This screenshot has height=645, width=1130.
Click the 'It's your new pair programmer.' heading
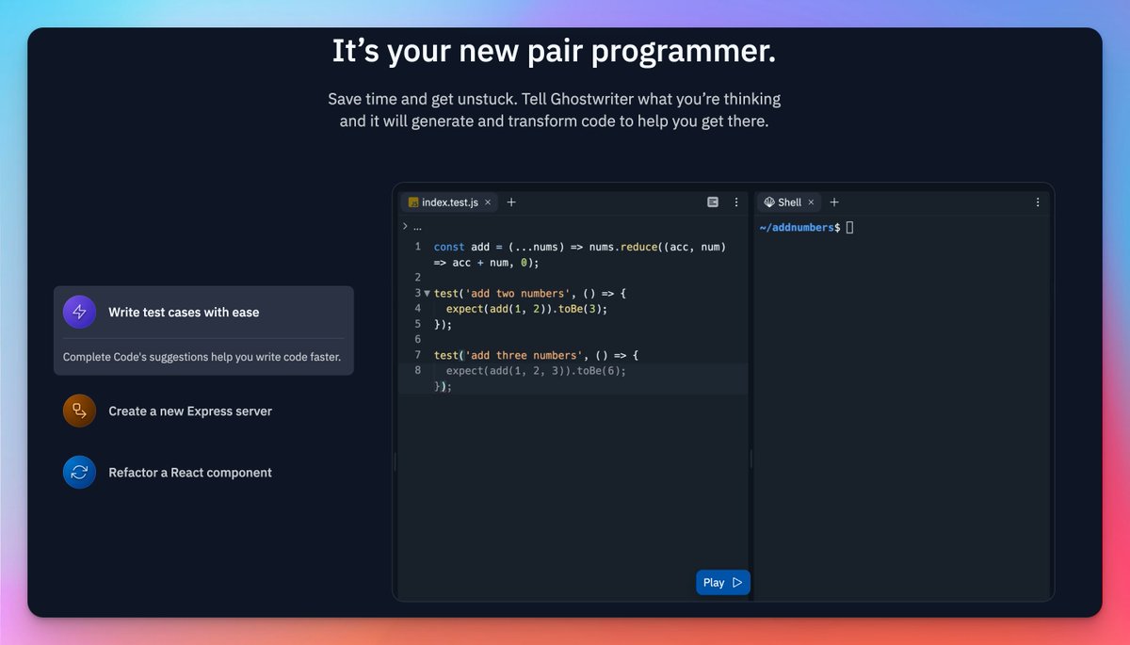(554, 51)
